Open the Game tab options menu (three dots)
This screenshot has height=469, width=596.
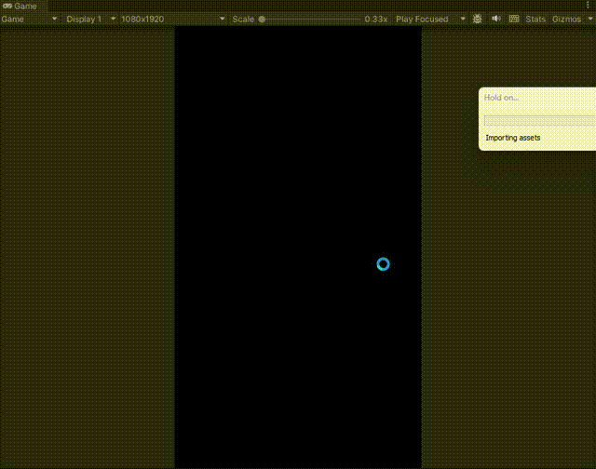coord(588,5)
